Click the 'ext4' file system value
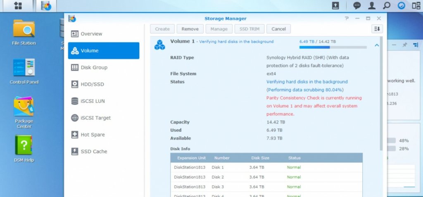The image size is (423, 197). click(271, 74)
